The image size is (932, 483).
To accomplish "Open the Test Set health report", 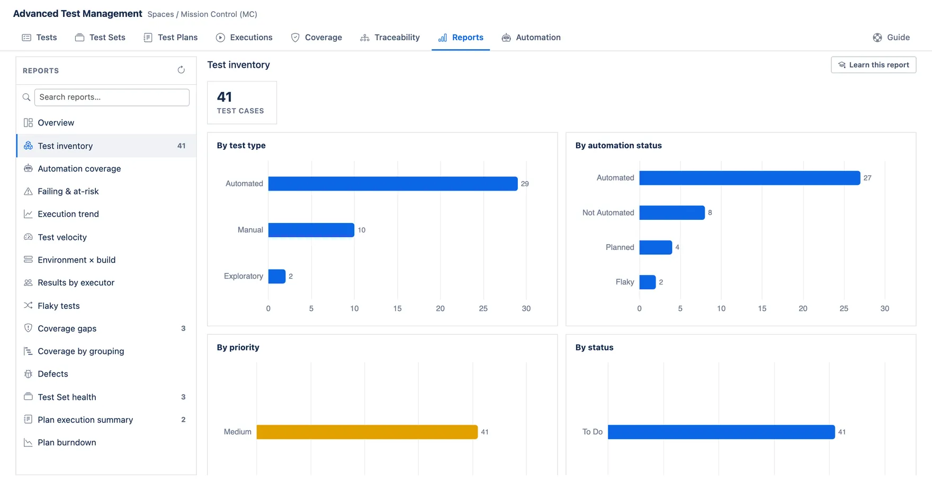I will tap(106, 397).
